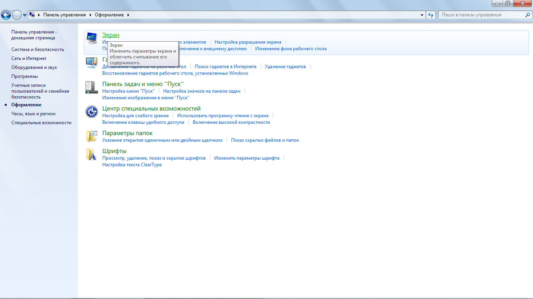The height and width of the screenshot is (299, 533).
Task: Click 'Включение высокой контрастности' link
Action: 231,122
